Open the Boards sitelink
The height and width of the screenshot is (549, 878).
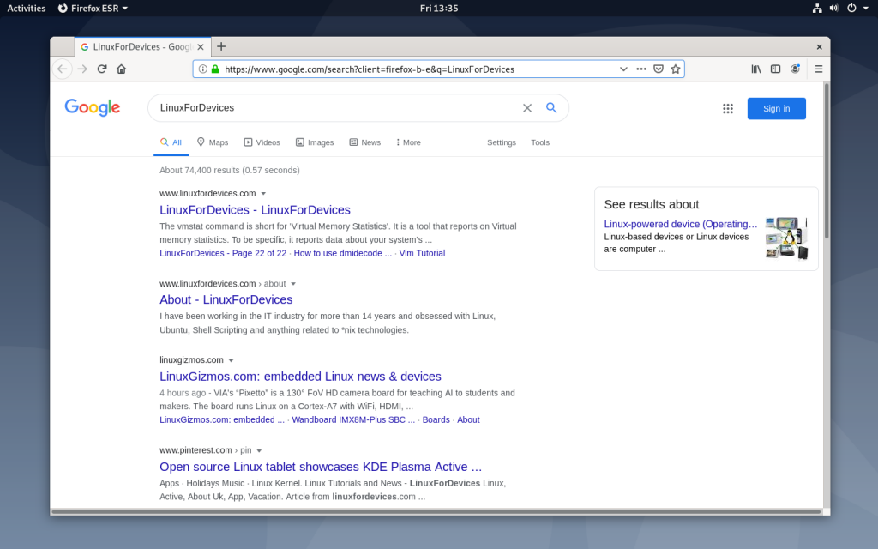pos(436,419)
